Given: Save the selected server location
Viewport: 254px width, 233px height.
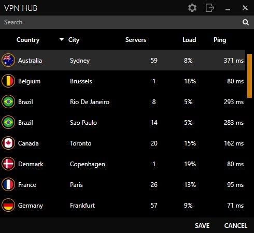Looking at the screenshot, I should pyautogui.click(x=202, y=226).
